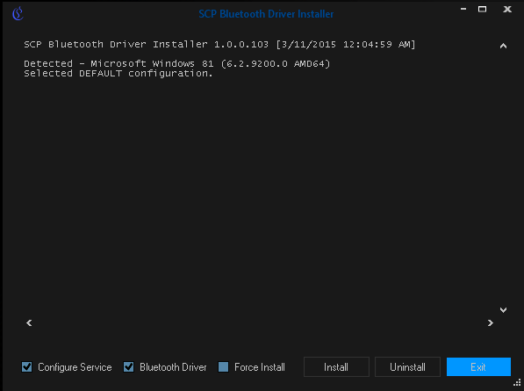Click the log's scroll up arrow
The height and width of the screenshot is (391, 524).
point(503,46)
